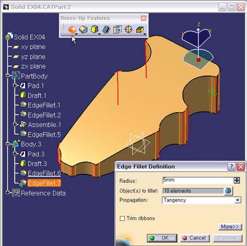This screenshot has height=246, width=247.
Task: Click the More>> button
Action: pos(230,227)
